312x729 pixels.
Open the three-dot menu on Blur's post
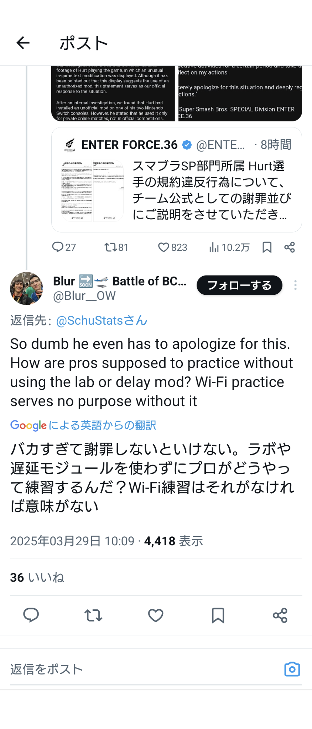point(295,285)
